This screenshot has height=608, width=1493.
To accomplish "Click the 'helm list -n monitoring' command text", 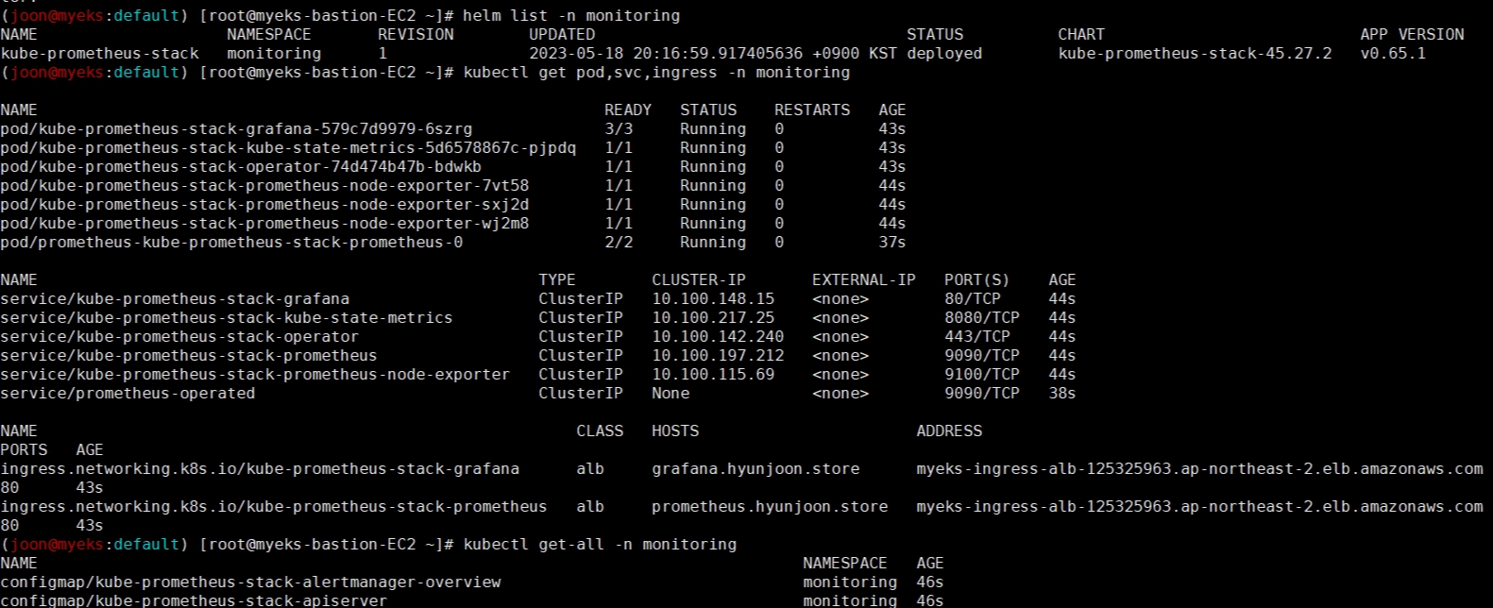I will pyautogui.click(x=571, y=15).
